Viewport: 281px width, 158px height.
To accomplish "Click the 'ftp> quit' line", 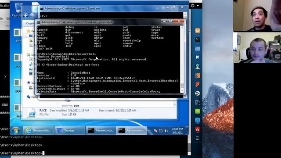I will click(45, 49).
